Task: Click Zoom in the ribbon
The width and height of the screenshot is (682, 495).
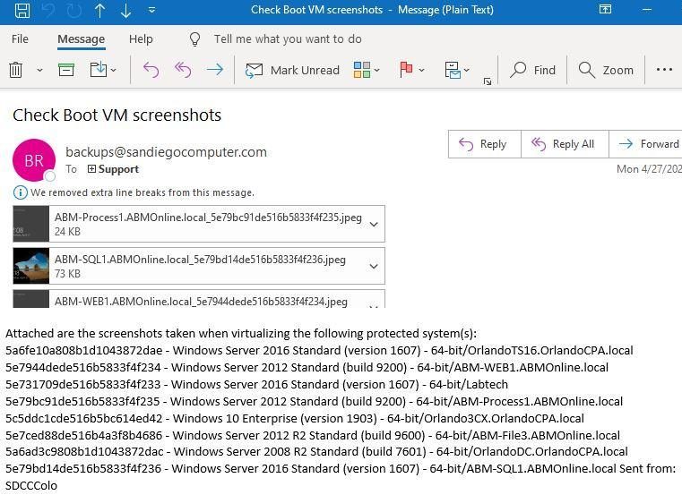Action: pos(606,70)
